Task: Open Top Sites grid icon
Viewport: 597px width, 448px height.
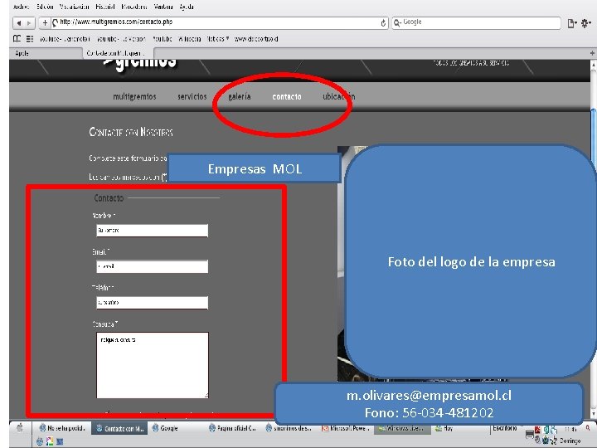Action: click(x=30, y=38)
